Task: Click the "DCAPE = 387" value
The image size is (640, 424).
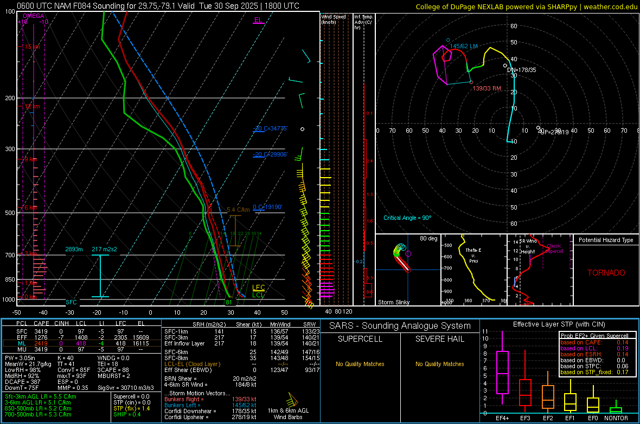Action: click(22, 382)
